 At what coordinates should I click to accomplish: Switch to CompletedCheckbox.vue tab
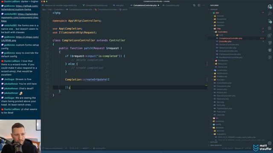[x=95, y=6]
